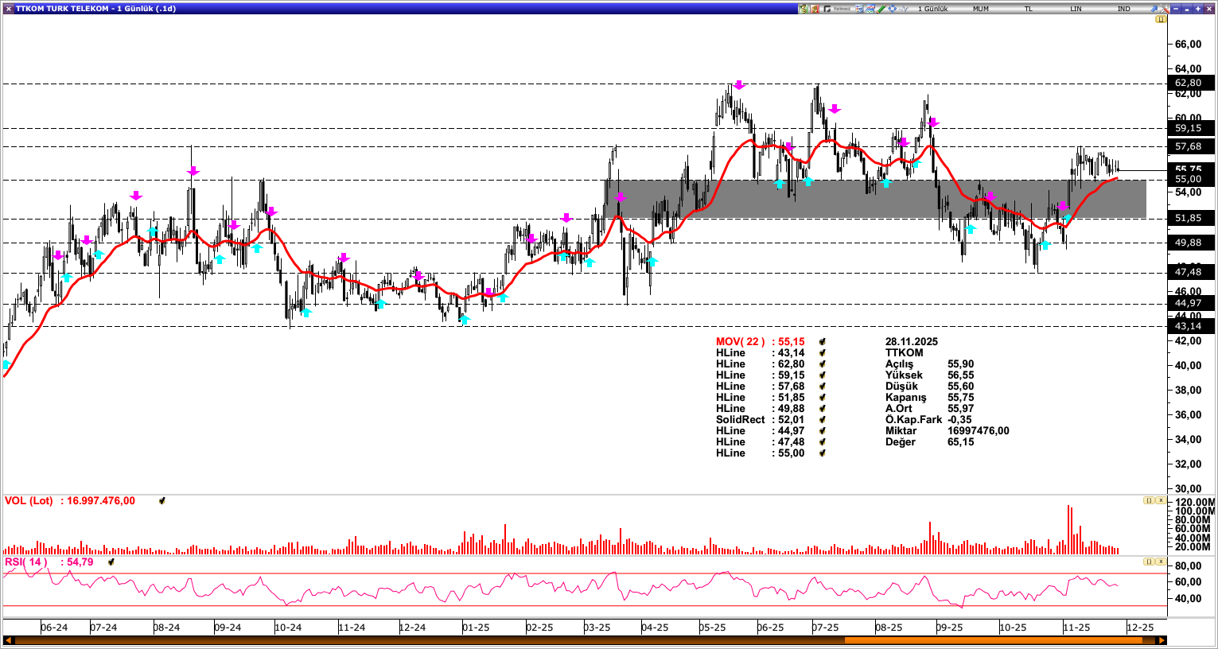Screen dimensions: 1218x649
Task: Click the first yellow-green toolbar icon
Action: point(803,9)
